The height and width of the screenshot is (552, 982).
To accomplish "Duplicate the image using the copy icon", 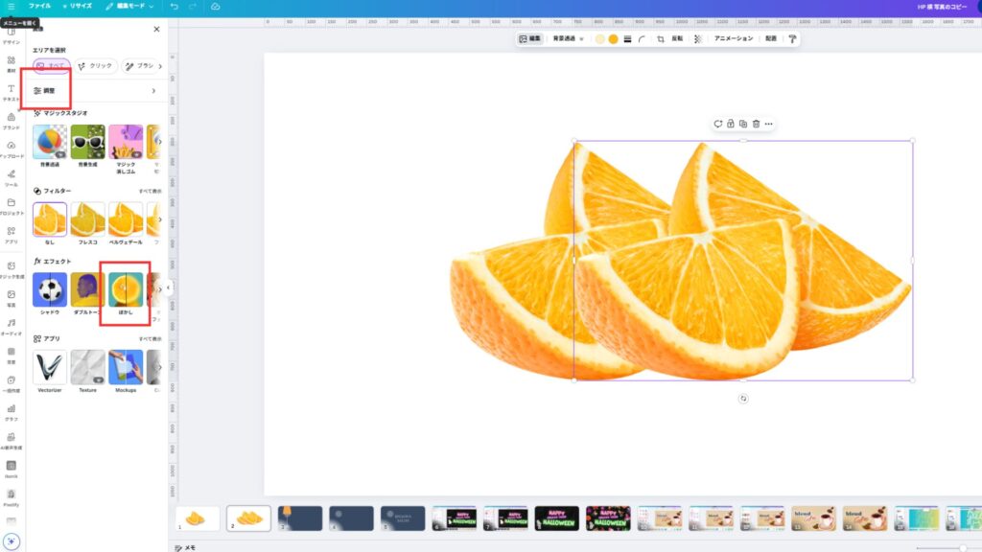I will pos(743,124).
